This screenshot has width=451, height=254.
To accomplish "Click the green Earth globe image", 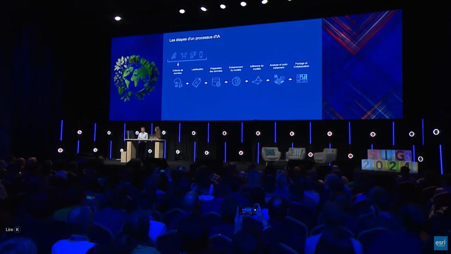I will tap(136, 78).
